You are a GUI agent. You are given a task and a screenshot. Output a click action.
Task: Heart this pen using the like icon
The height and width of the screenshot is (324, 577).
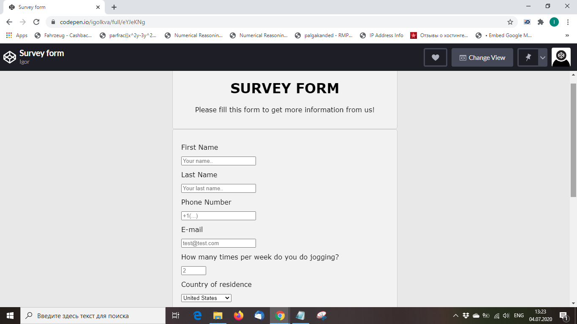(x=435, y=57)
